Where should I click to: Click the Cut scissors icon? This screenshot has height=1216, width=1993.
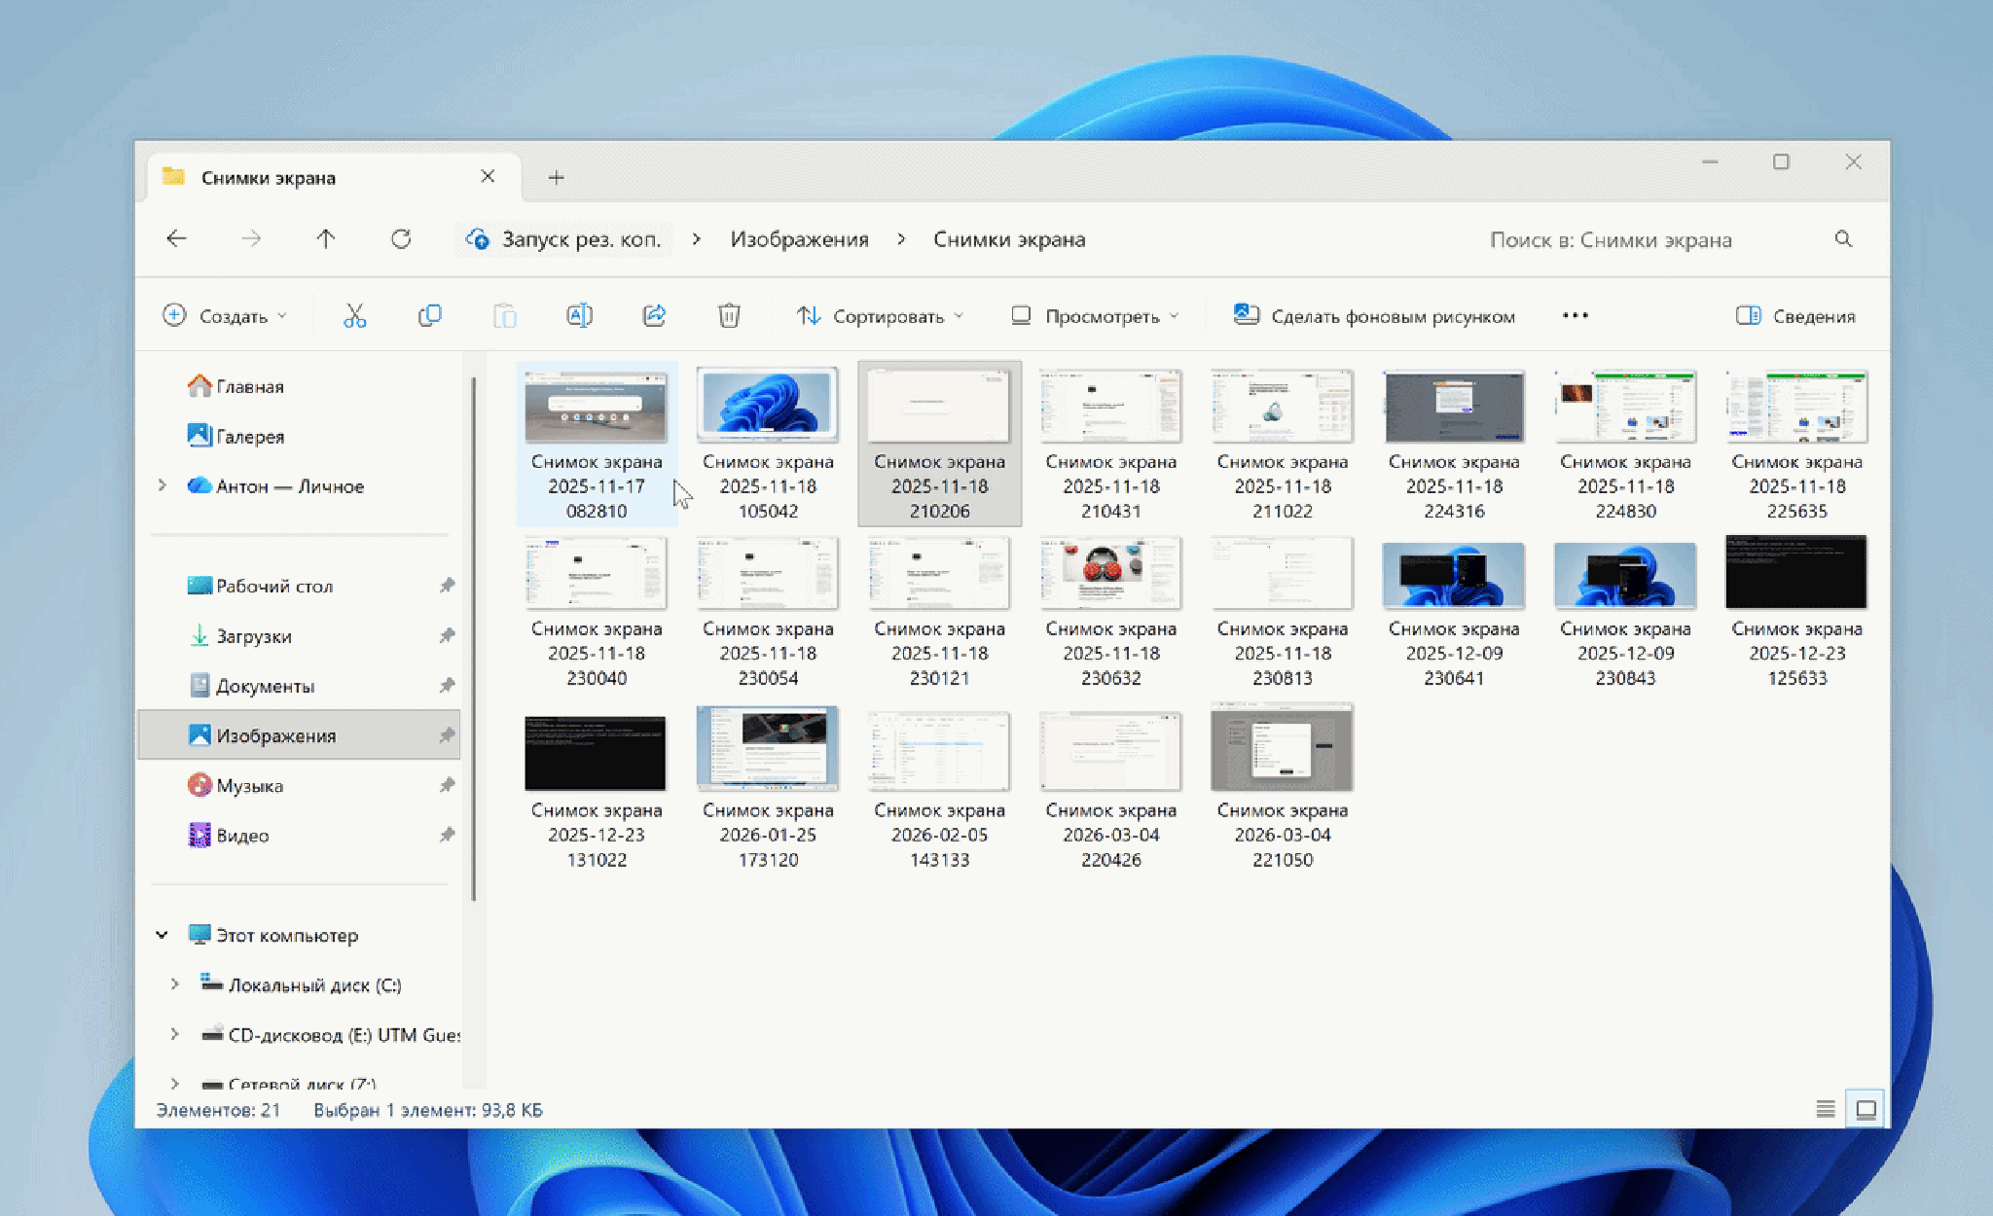coord(354,315)
